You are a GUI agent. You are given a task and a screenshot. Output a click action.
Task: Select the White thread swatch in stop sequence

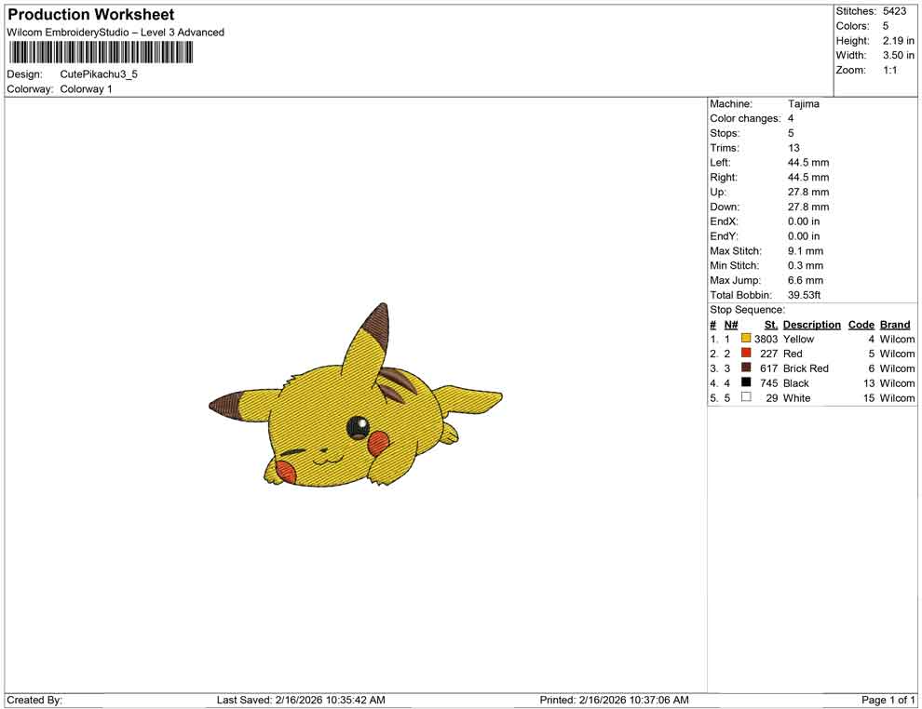[744, 398]
